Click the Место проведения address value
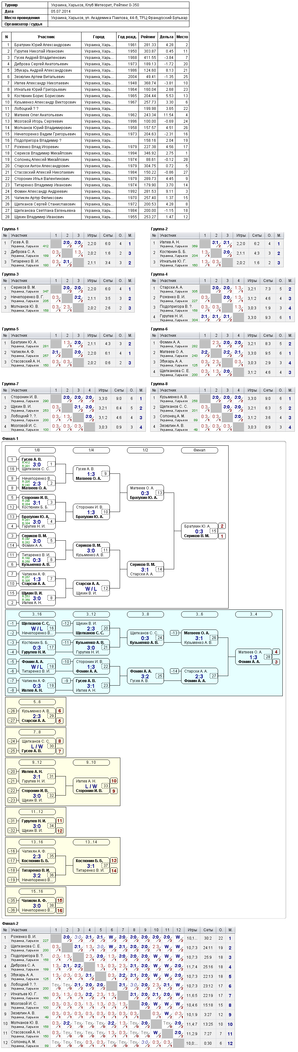Screen dimensions: 298x1052 (x=119, y=18)
